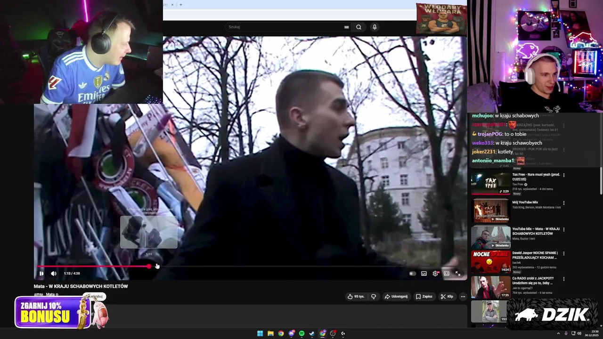
Task: Open options menu for Co RADO video
Action: (x=564, y=279)
